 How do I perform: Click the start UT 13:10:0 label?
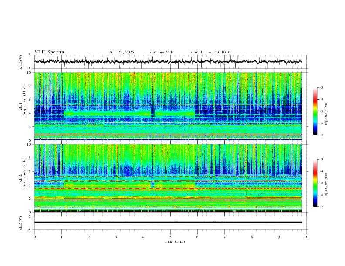pos(210,52)
